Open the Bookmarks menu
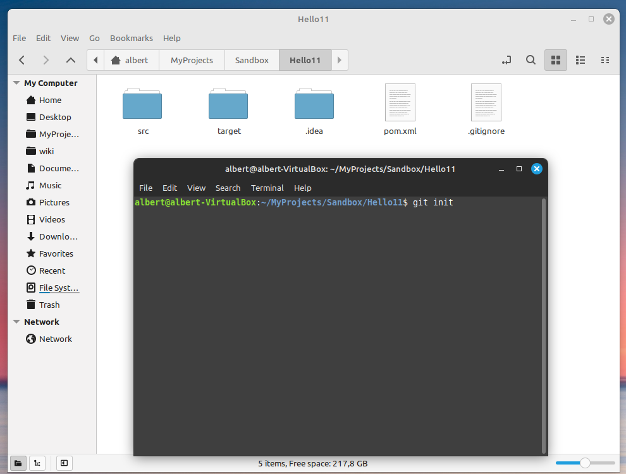The height and width of the screenshot is (474, 626). click(132, 39)
